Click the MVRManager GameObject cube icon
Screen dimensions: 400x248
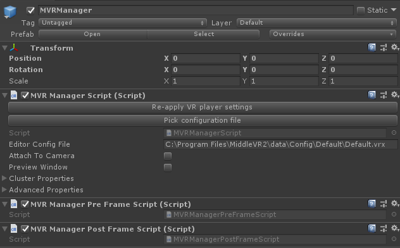(10, 12)
